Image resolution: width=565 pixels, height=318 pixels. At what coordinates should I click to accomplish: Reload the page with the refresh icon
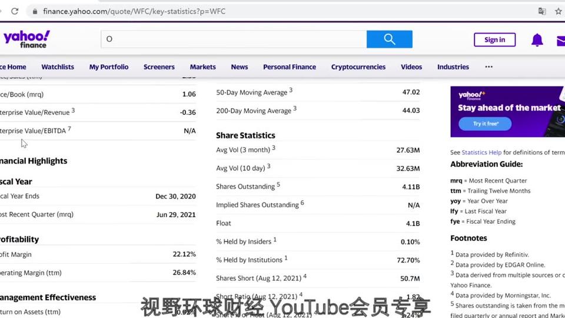(15, 11)
